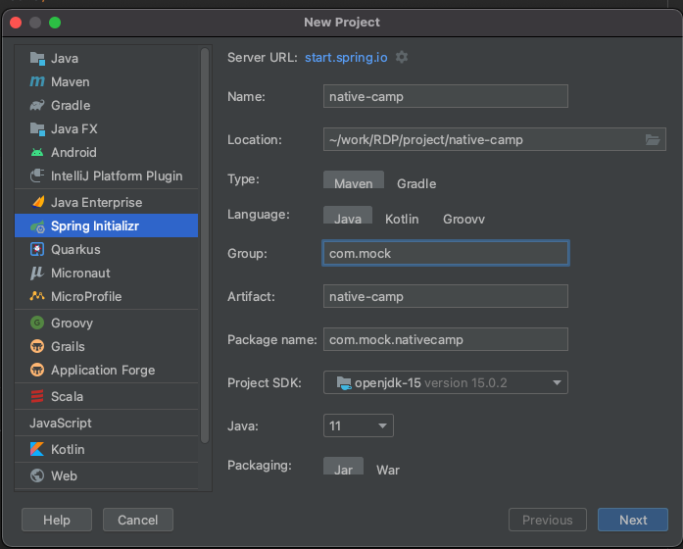This screenshot has width=683, height=549.
Task: Click the Kotlin logo icon
Action: tap(37, 449)
